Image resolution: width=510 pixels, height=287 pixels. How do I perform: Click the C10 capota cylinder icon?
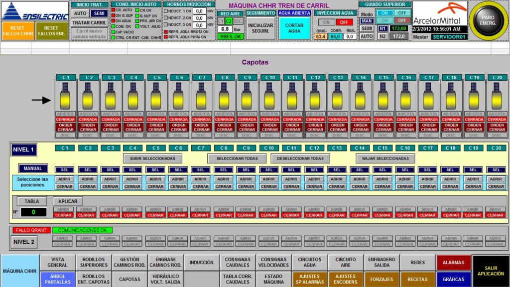click(269, 97)
